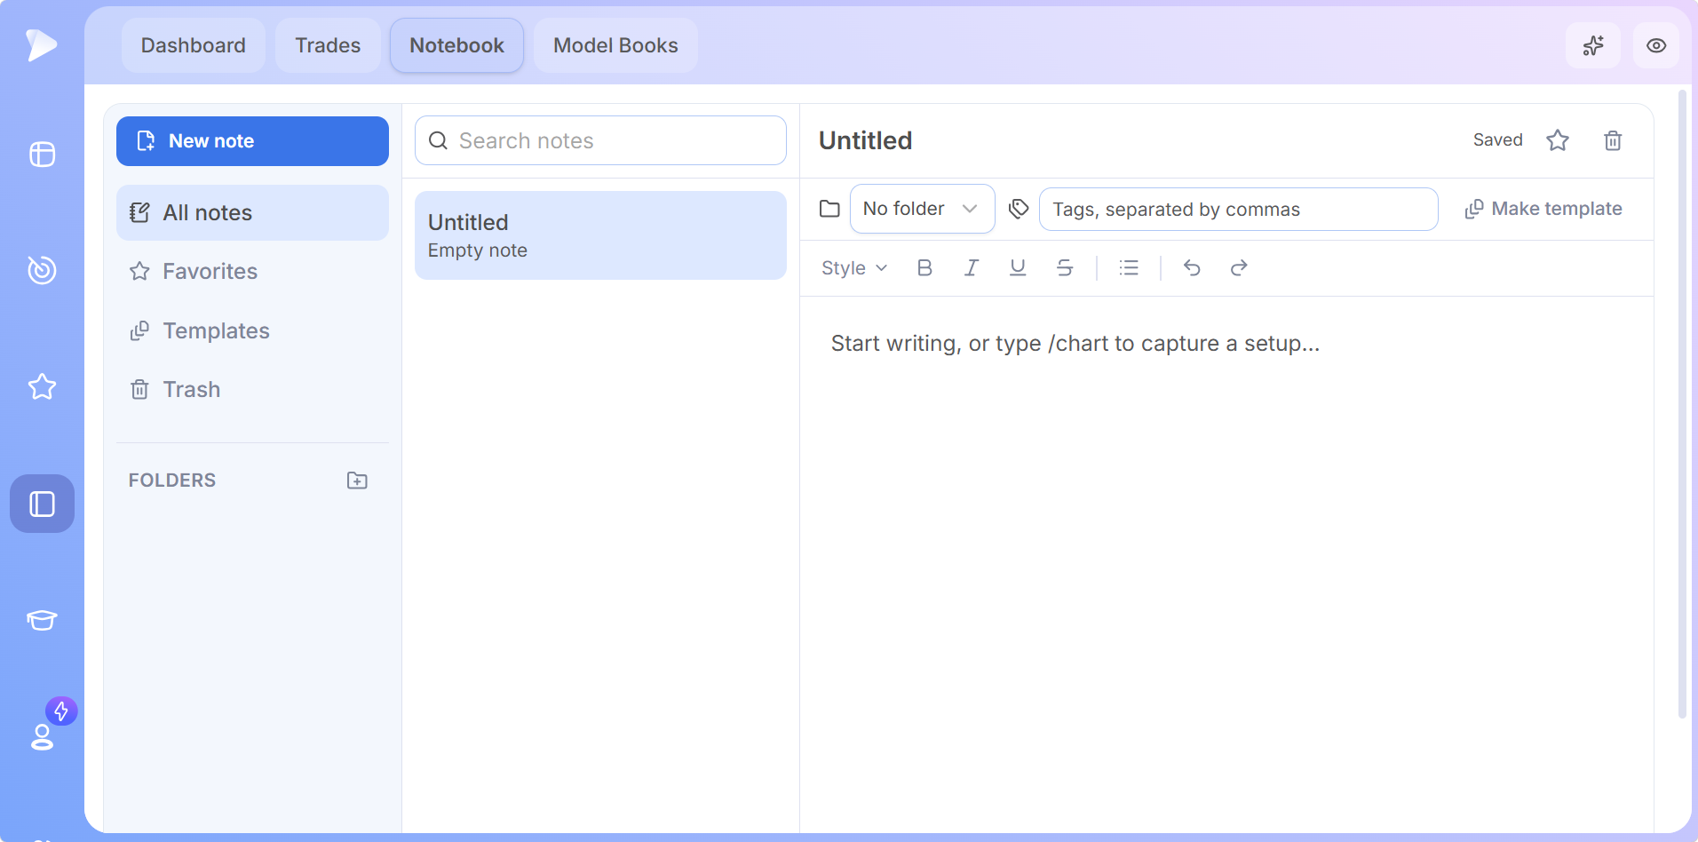Click the app logo in the sidebar
The height and width of the screenshot is (842, 1698).
click(42, 45)
